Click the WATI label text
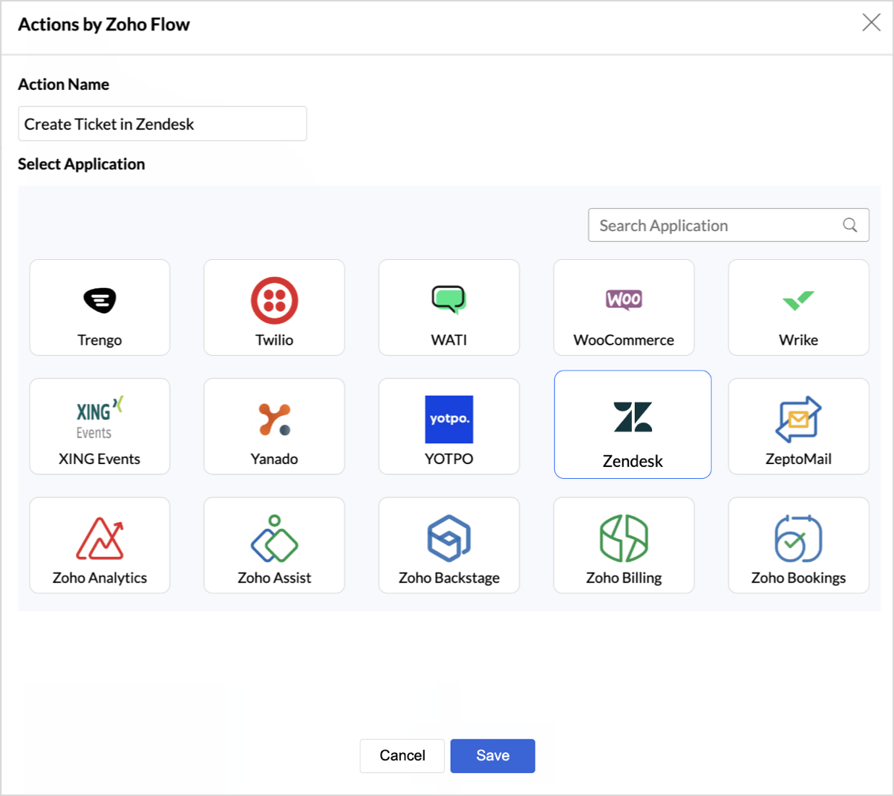The width and height of the screenshot is (894, 796). (449, 340)
